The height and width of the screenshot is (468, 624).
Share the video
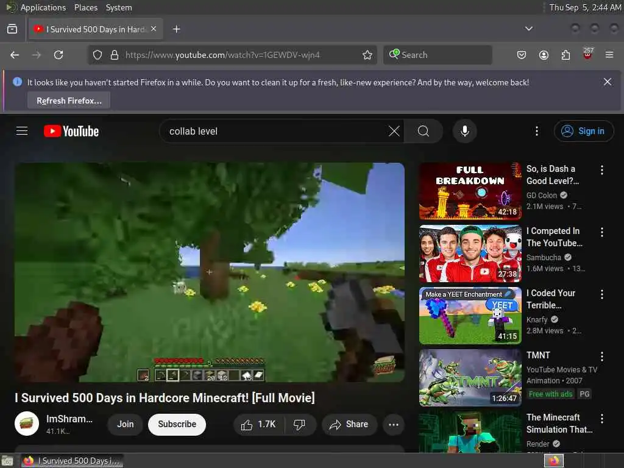(349, 424)
